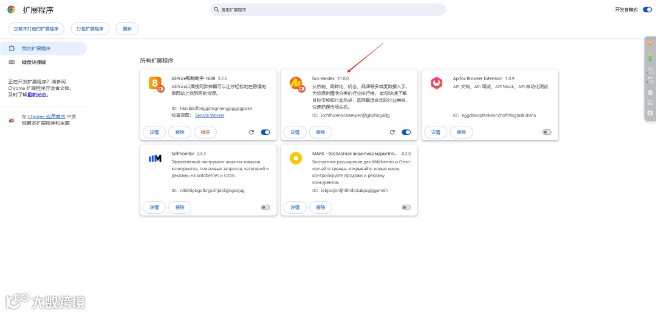Open the Service Worker inspect link
656x314 pixels.
(210, 115)
